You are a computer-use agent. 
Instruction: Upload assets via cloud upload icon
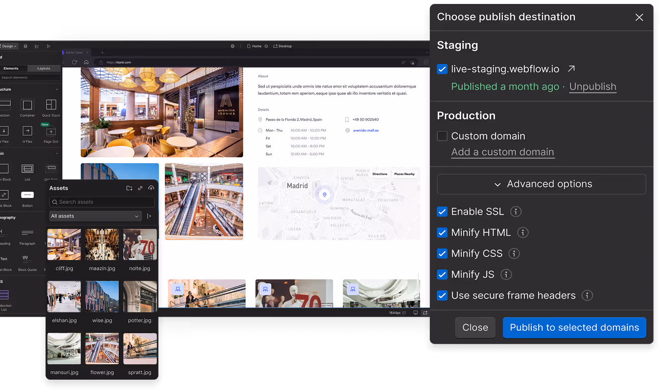tap(151, 188)
